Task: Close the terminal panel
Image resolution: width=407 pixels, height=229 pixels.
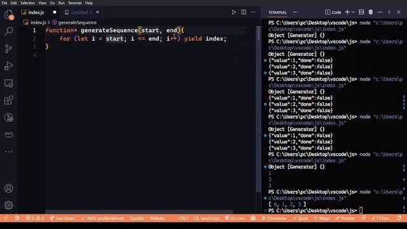Action: [399, 12]
